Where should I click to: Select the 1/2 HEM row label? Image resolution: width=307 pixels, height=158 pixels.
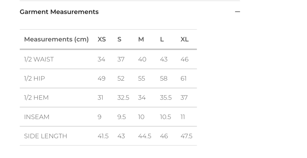[36, 98]
